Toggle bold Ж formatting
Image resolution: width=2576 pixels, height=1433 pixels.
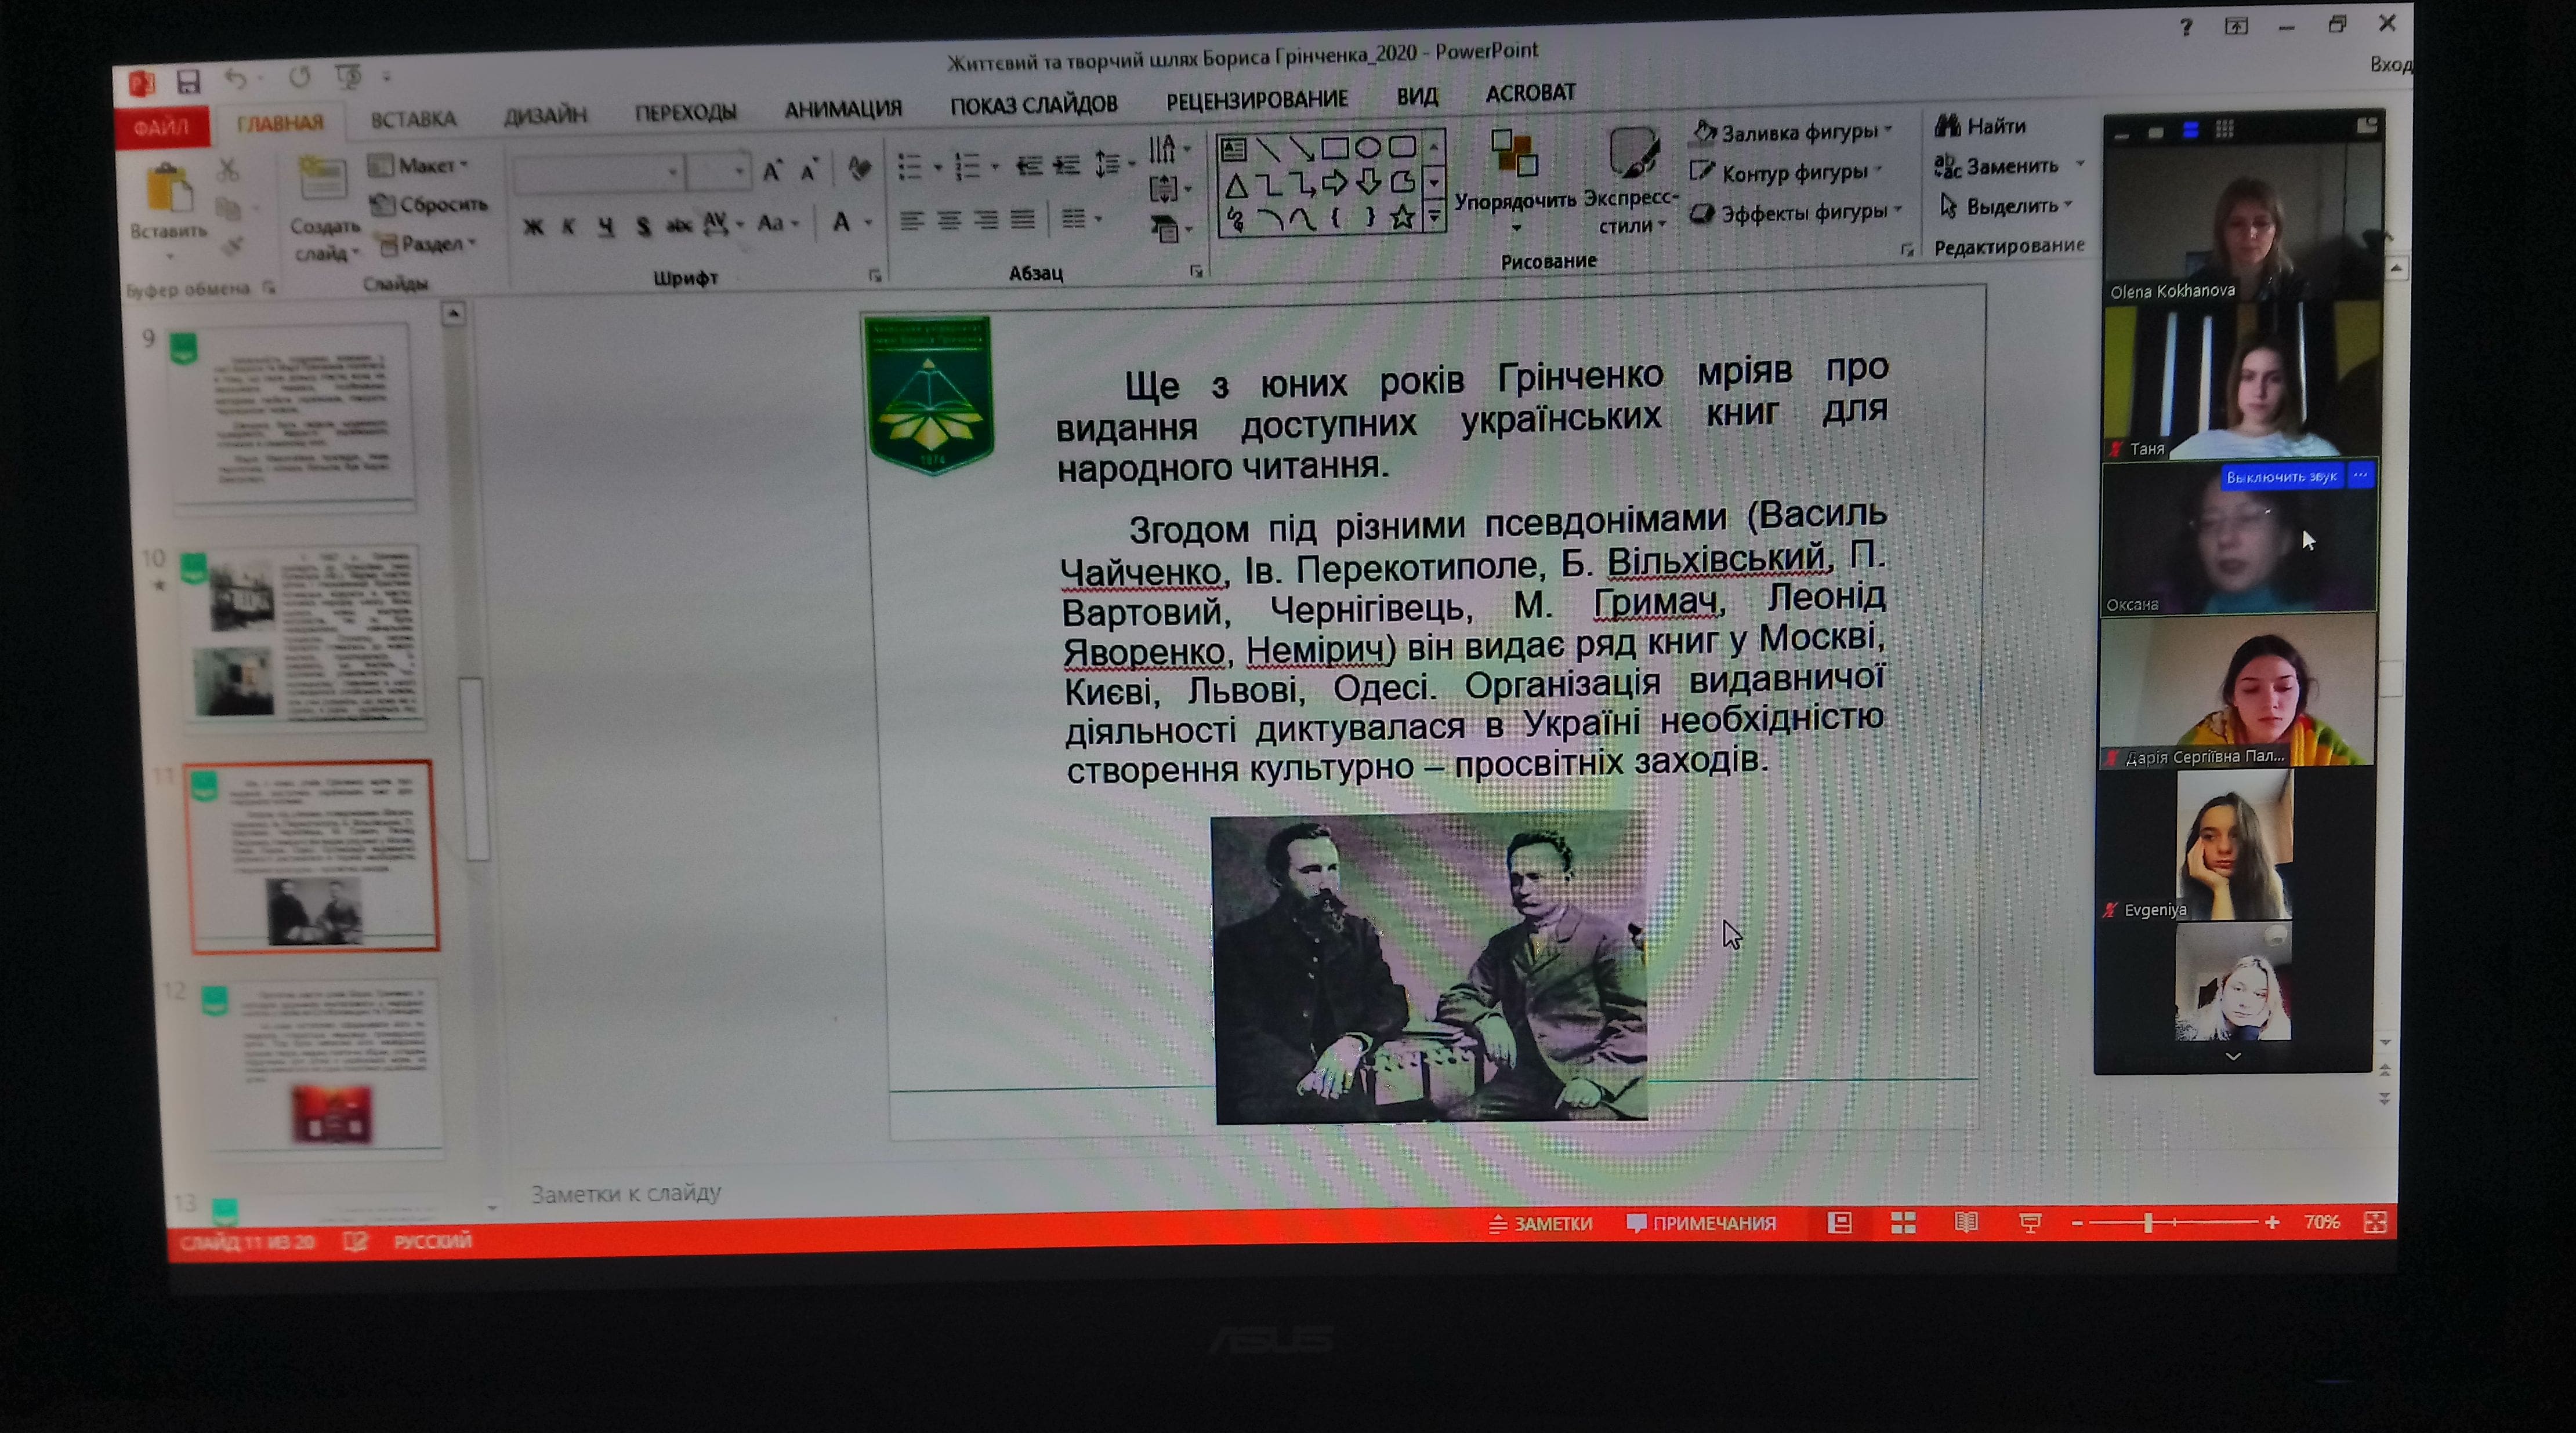pos(533,227)
